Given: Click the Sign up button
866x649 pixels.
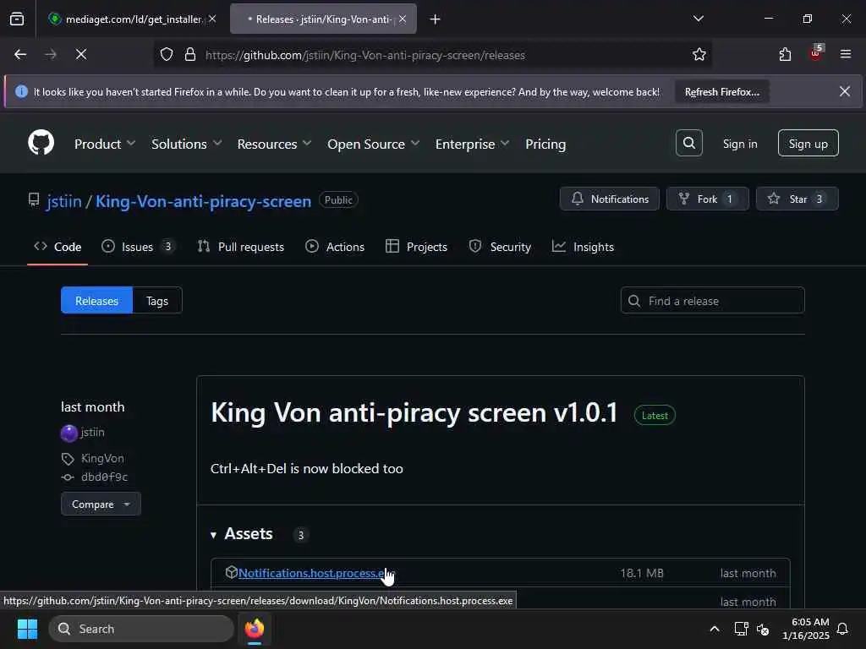Looking at the screenshot, I should click(x=808, y=144).
